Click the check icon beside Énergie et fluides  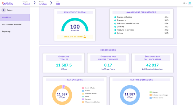tap(115, 17)
